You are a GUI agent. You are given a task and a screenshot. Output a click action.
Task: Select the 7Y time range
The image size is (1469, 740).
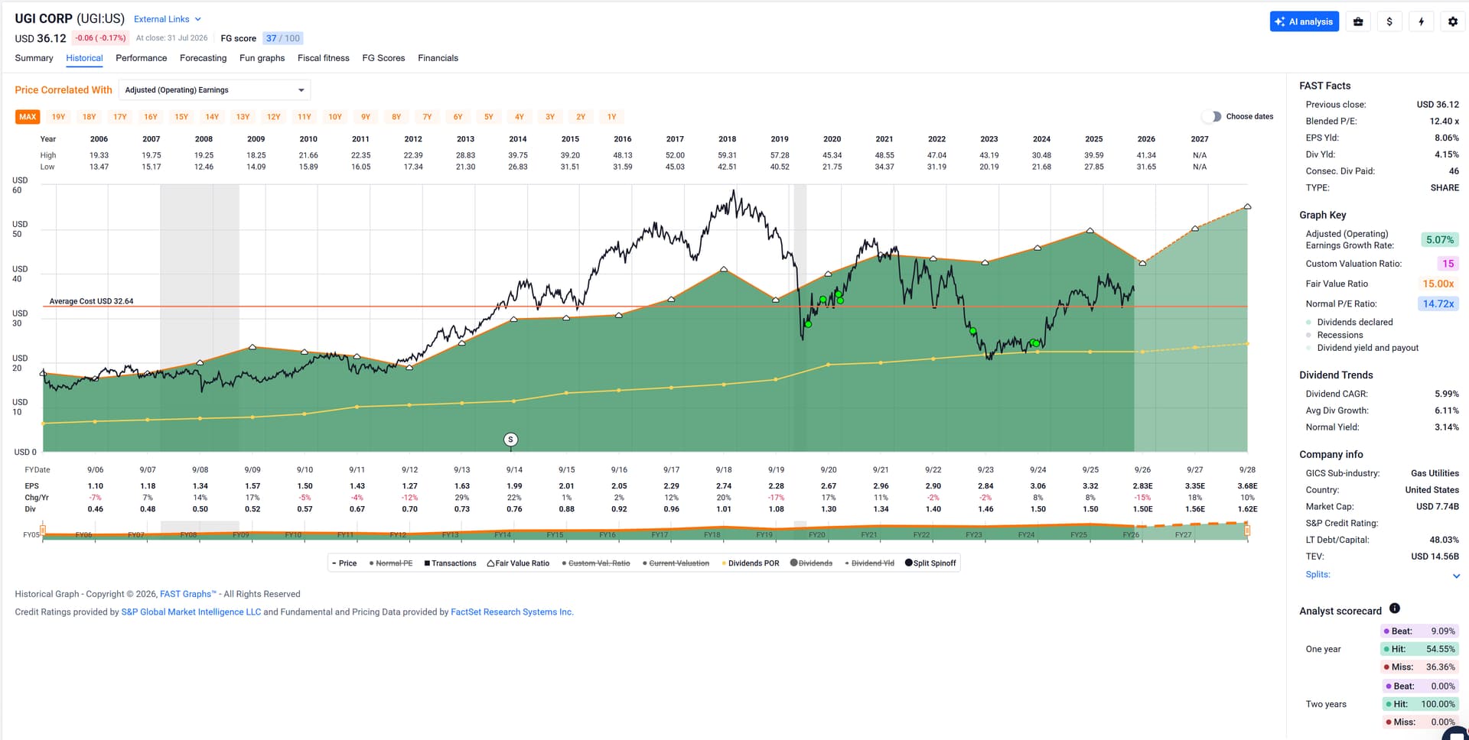click(427, 117)
